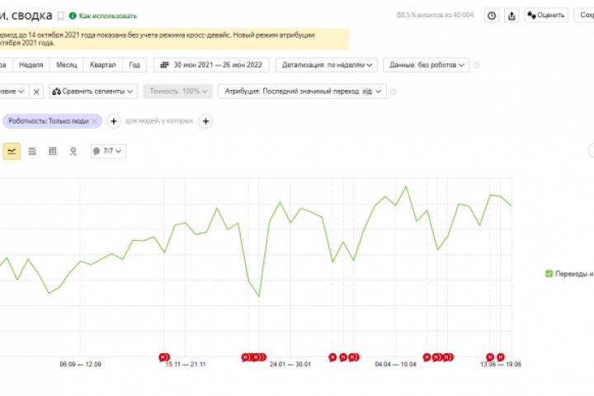Screen dimensions: 594x396
Task: Switch to the stacked area chart icon
Action: tap(32, 151)
